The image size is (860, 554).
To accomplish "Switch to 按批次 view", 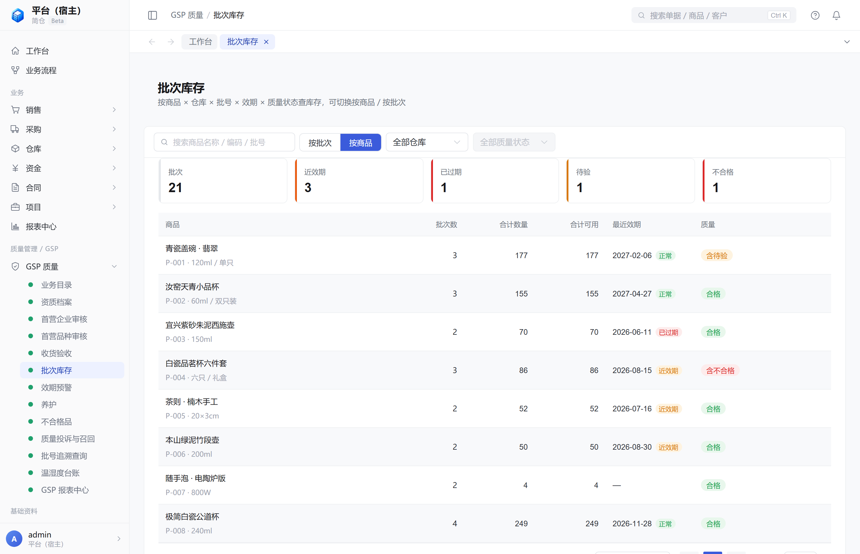I will pyautogui.click(x=320, y=142).
